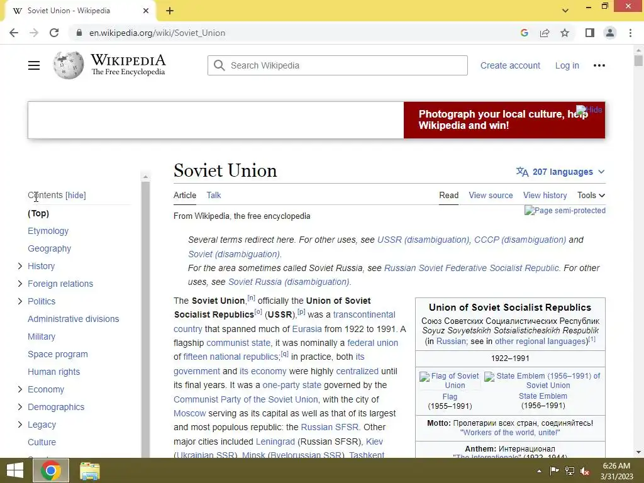The image size is (644, 483).
Task: Show hidden system tray icons
Action: point(539,471)
